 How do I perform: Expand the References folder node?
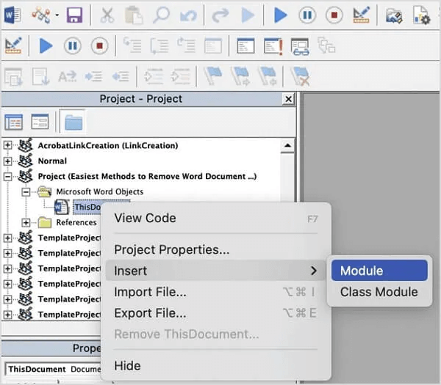click(26, 222)
